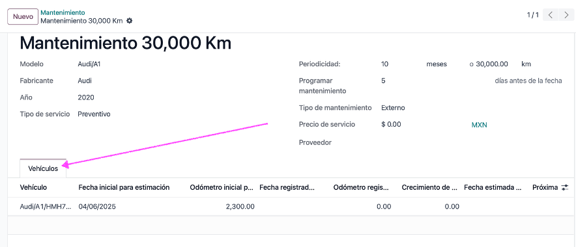Open the gear actions menu beside record title

tap(129, 21)
